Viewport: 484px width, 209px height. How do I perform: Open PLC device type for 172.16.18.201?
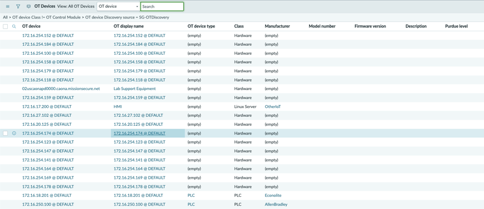[x=191, y=196]
